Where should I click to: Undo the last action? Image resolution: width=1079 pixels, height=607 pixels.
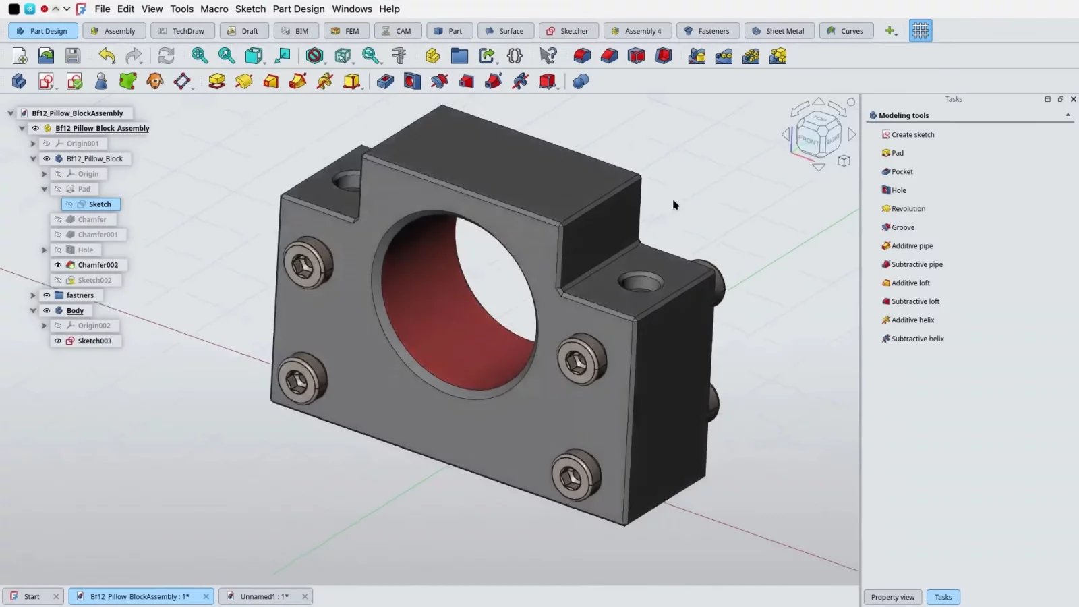(x=107, y=56)
